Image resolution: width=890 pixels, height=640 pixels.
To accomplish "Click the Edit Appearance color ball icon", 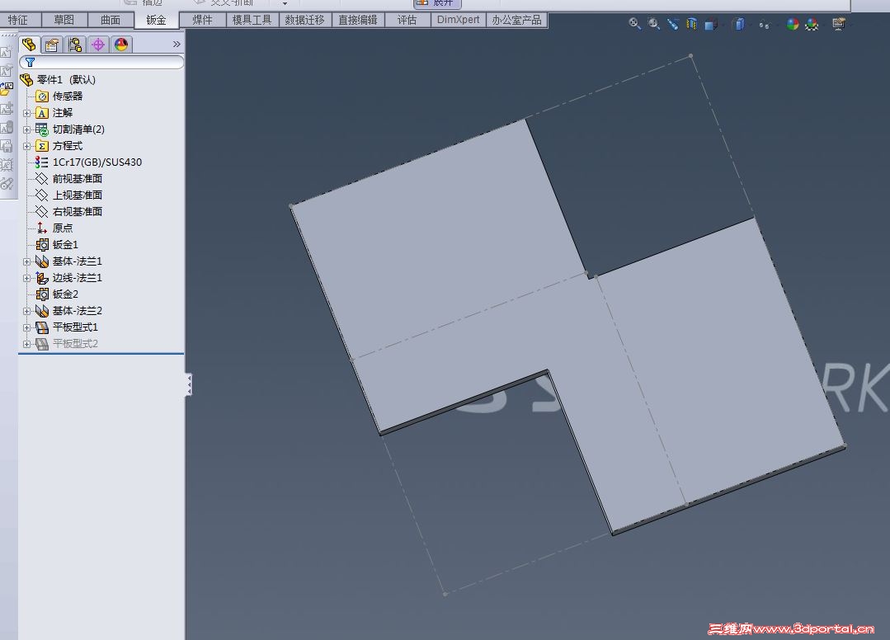I will coord(793,24).
